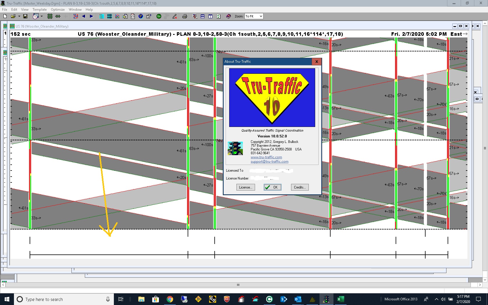This screenshot has height=305, width=488.
Task: Click the traffic signal icon in About dialog
Action: coord(235,148)
